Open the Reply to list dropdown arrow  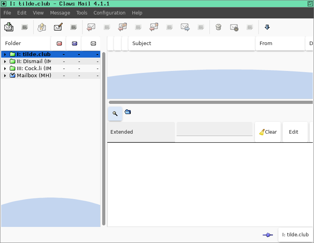(x=170, y=27)
